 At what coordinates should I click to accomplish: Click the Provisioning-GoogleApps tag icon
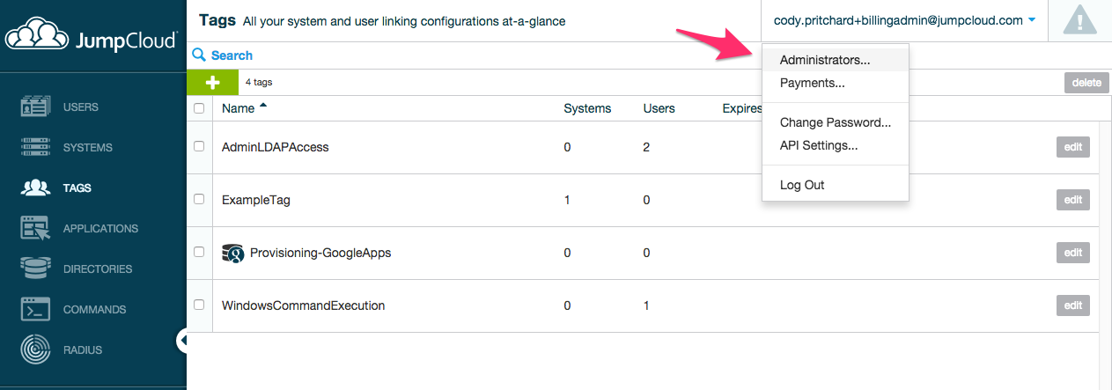(x=232, y=254)
